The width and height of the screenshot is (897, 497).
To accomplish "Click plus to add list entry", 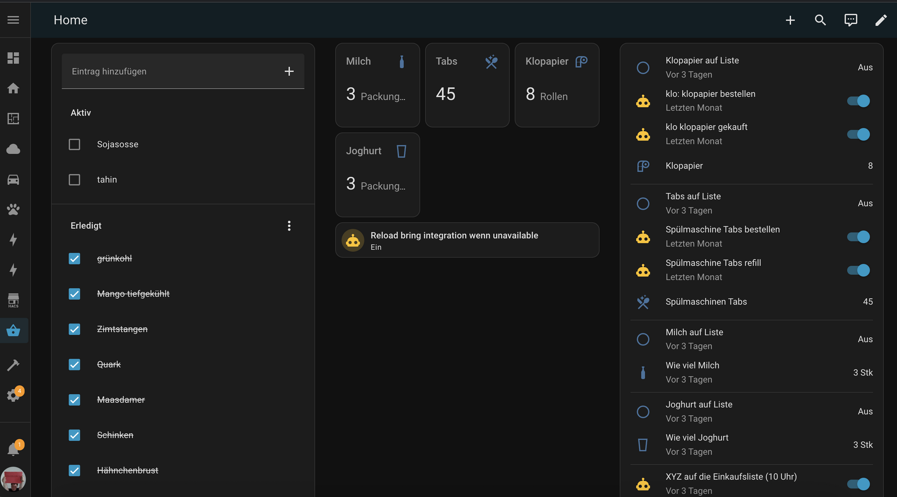I will [x=289, y=71].
